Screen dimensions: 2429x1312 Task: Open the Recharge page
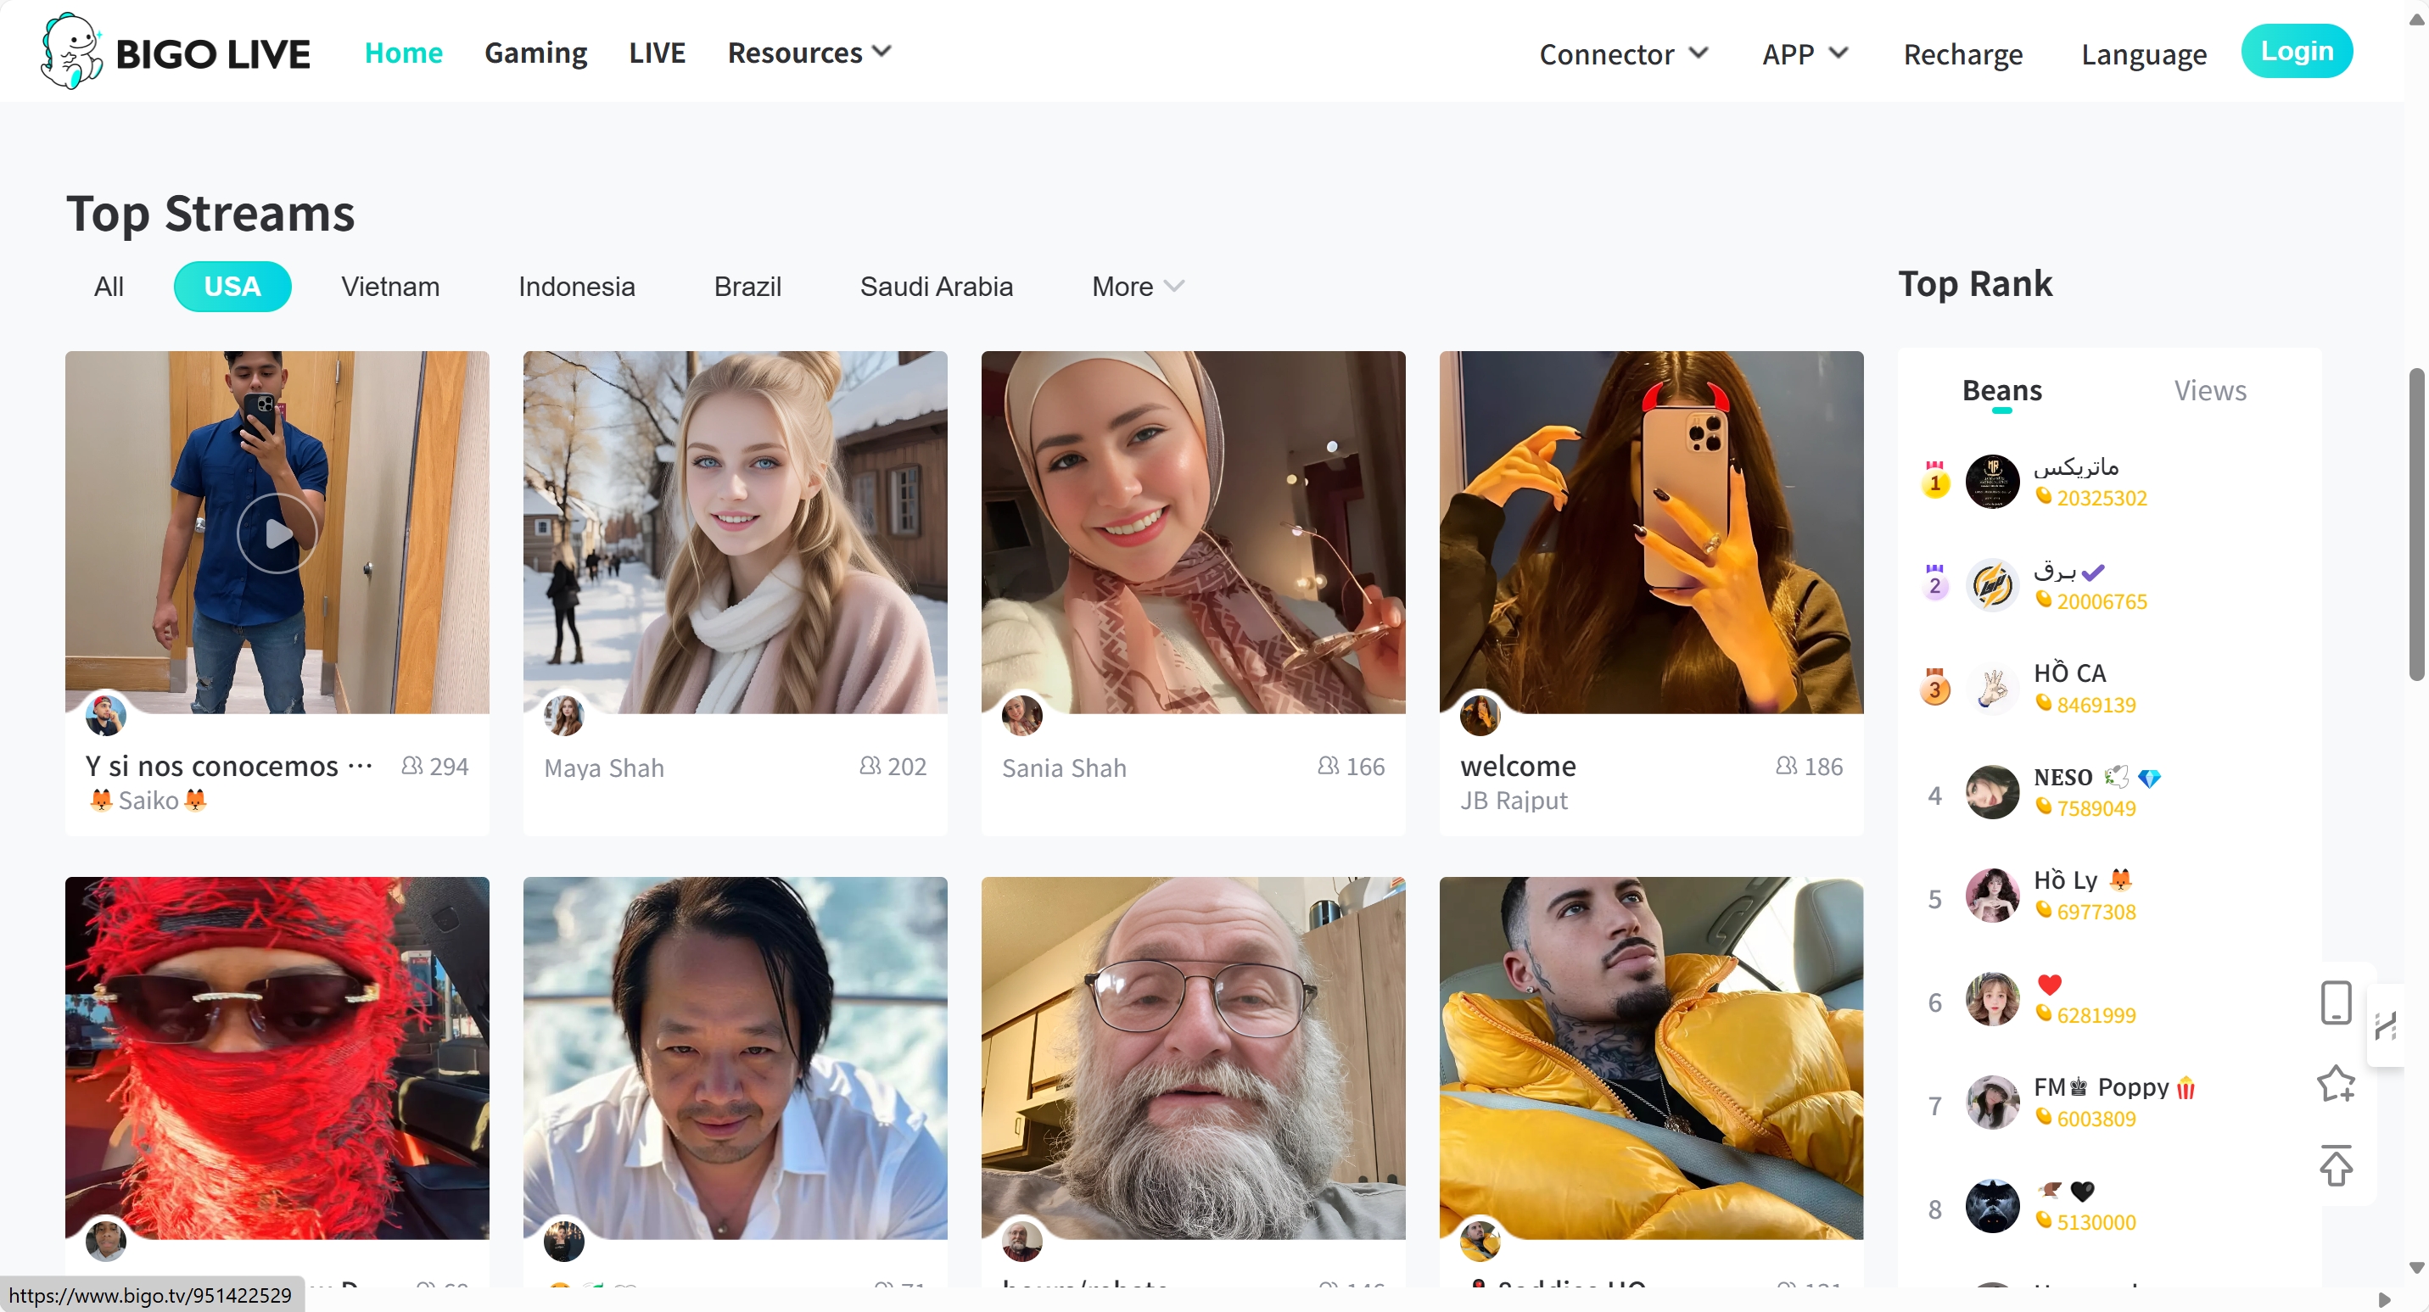click(1963, 53)
